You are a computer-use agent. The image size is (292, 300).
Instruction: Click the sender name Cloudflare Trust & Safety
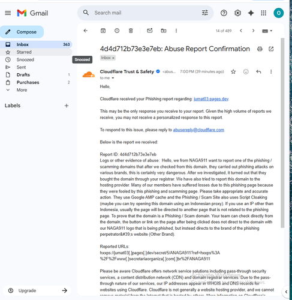tap(127, 71)
